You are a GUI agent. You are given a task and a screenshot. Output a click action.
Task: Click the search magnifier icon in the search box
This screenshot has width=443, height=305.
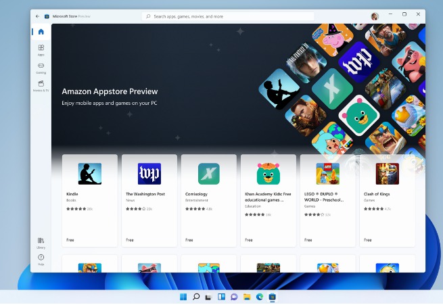click(x=148, y=16)
